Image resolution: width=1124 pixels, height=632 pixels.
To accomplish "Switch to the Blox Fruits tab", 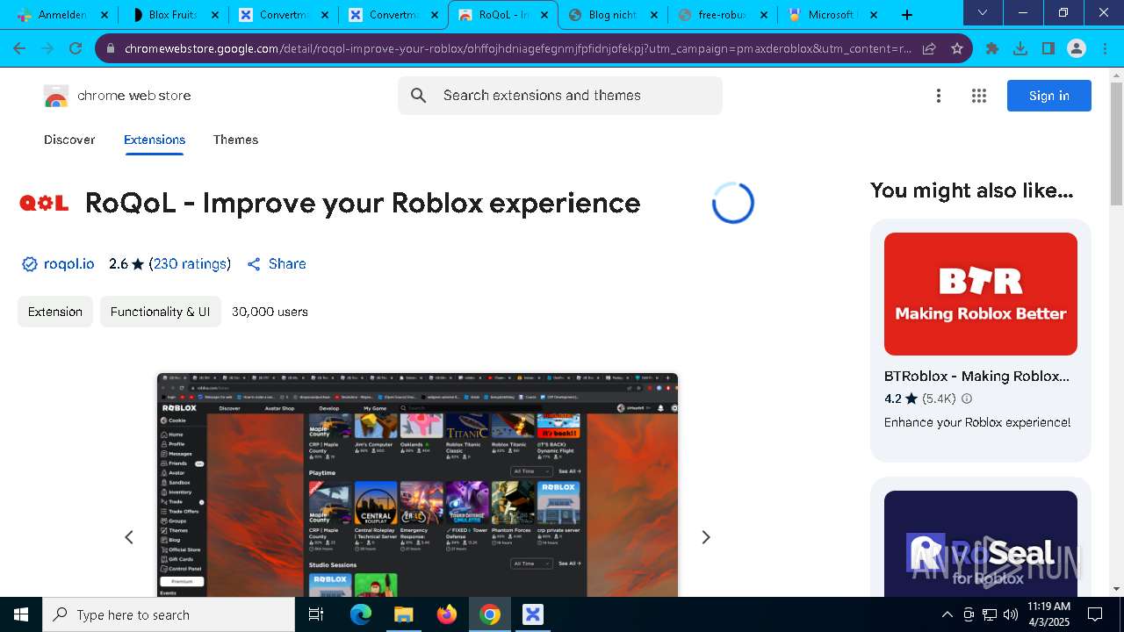I will 174,15.
